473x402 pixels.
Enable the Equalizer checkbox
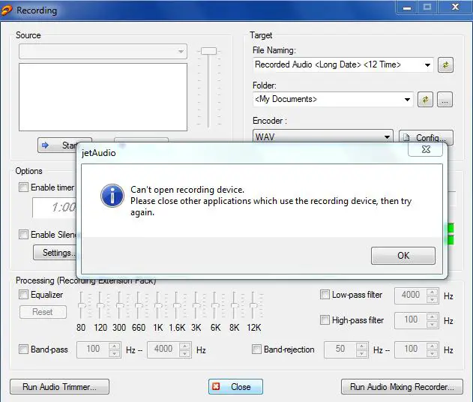[x=23, y=295]
